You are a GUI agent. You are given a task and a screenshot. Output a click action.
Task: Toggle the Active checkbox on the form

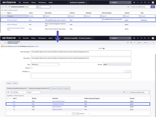[104, 48]
